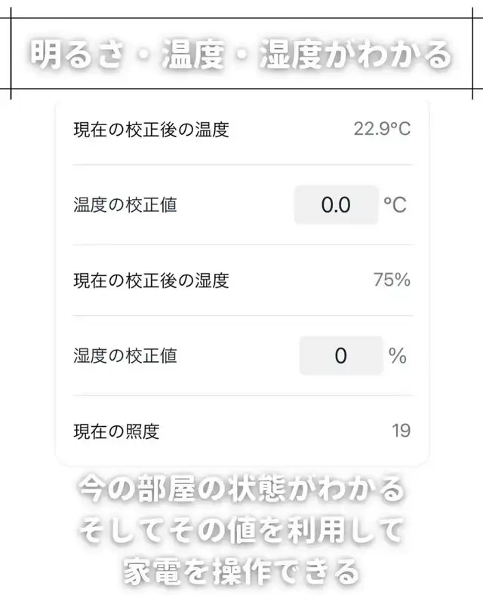Image resolution: width=483 pixels, height=595 pixels.
Task: Select the 温度の校正値 label
Action: 125,204
